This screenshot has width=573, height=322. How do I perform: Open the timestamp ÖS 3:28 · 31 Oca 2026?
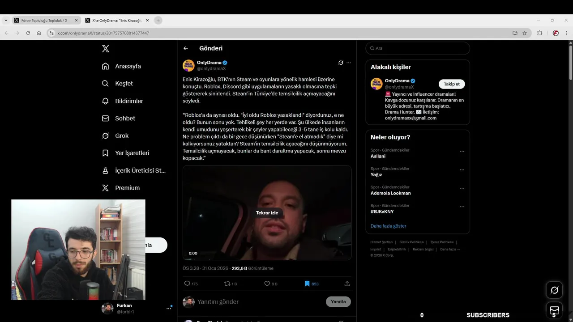(x=205, y=268)
